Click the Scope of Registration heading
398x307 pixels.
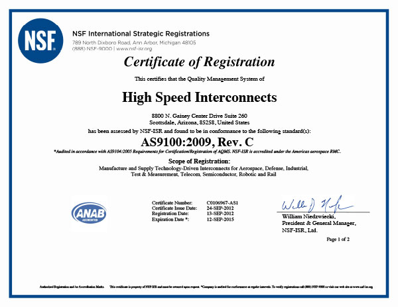[x=199, y=161]
